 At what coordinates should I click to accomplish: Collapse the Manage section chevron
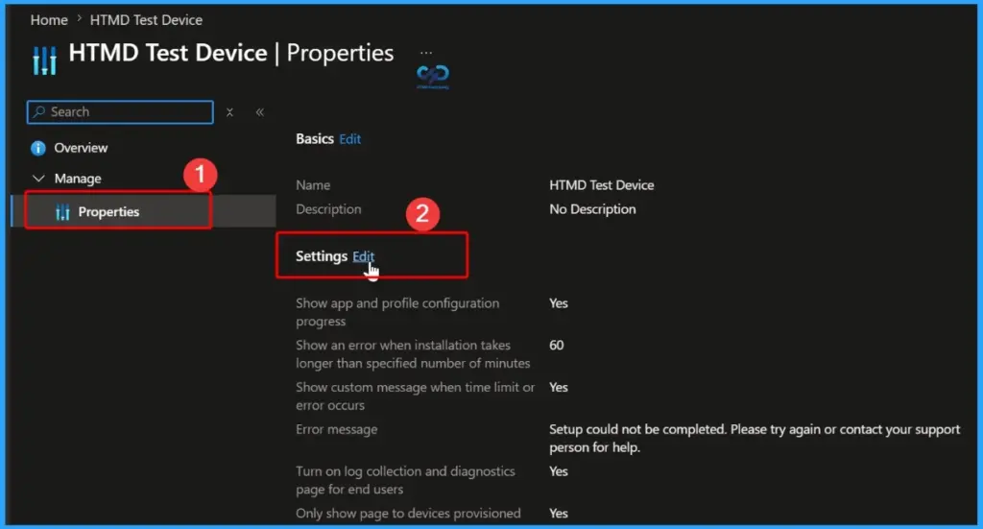(38, 179)
